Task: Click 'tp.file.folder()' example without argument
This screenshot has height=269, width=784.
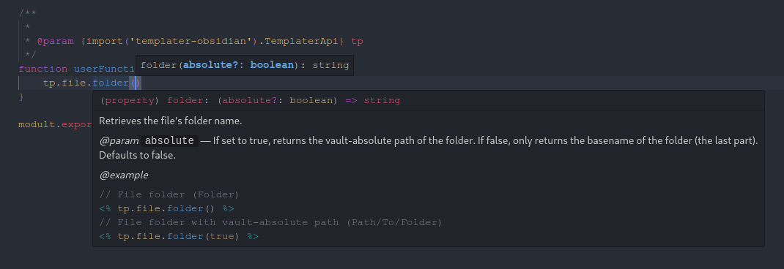Action: click(x=166, y=208)
